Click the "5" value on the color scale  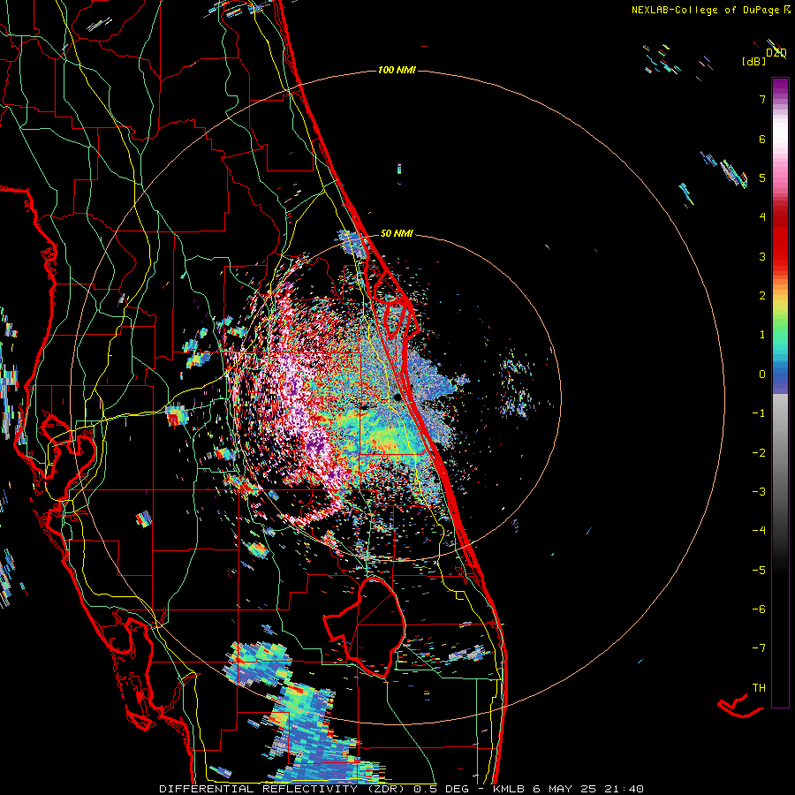(762, 178)
